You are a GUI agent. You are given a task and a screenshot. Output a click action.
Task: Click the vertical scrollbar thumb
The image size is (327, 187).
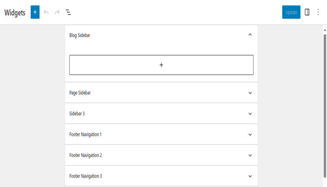tap(325, 103)
